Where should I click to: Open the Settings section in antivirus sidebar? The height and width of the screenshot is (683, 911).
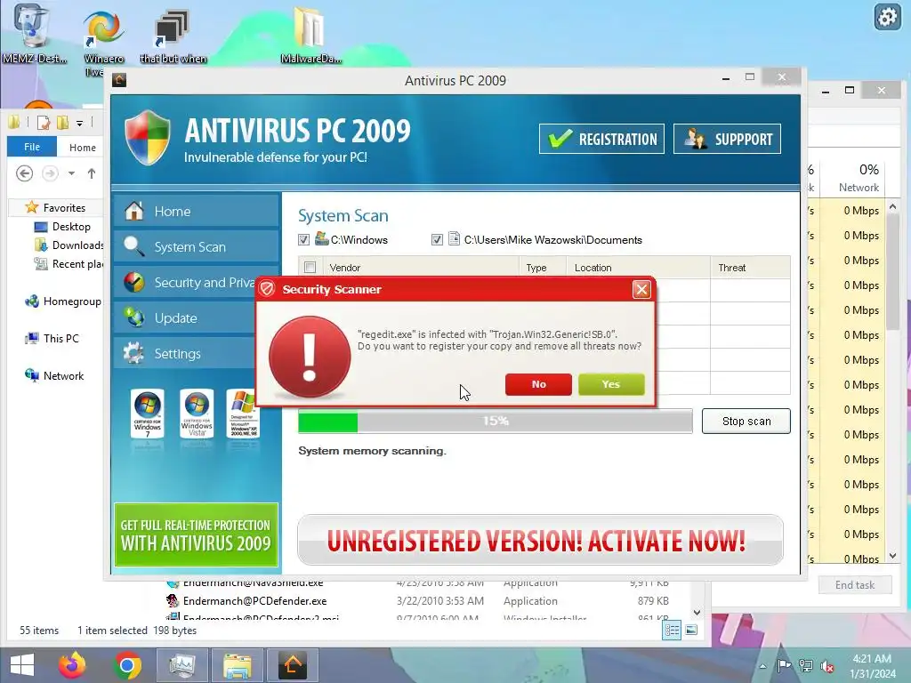click(x=185, y=353)
